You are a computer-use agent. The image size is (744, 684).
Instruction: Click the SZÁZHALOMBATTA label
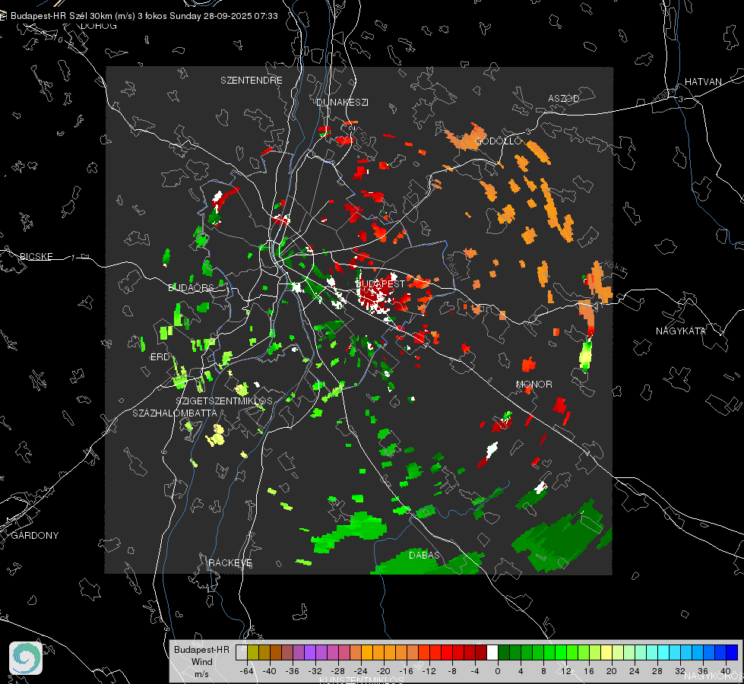point(175,413)
